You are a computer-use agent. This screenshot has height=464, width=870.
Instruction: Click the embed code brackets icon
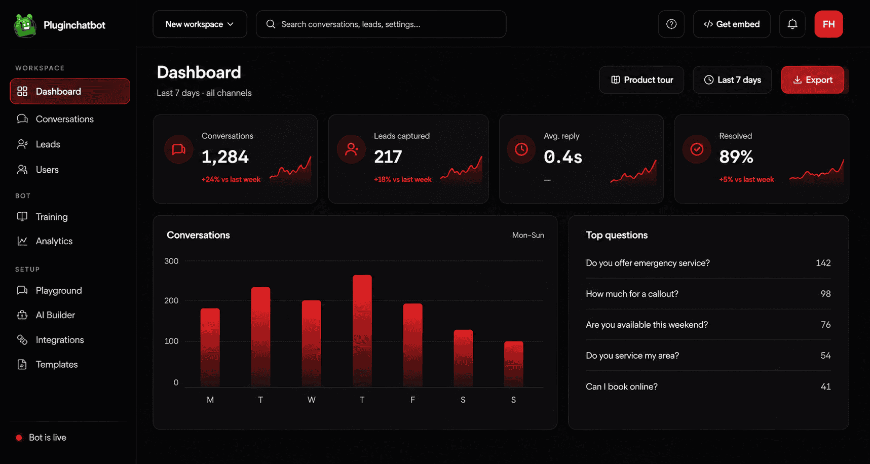pos(708,24)
